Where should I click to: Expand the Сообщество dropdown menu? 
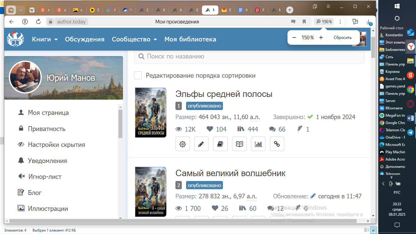(134, 39)
